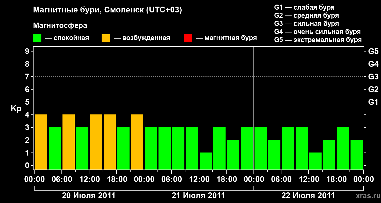Click 'G5 — экстремальная буря' legend line
The width and height of the screenshot is (381, 203).
tap(318, 40)
